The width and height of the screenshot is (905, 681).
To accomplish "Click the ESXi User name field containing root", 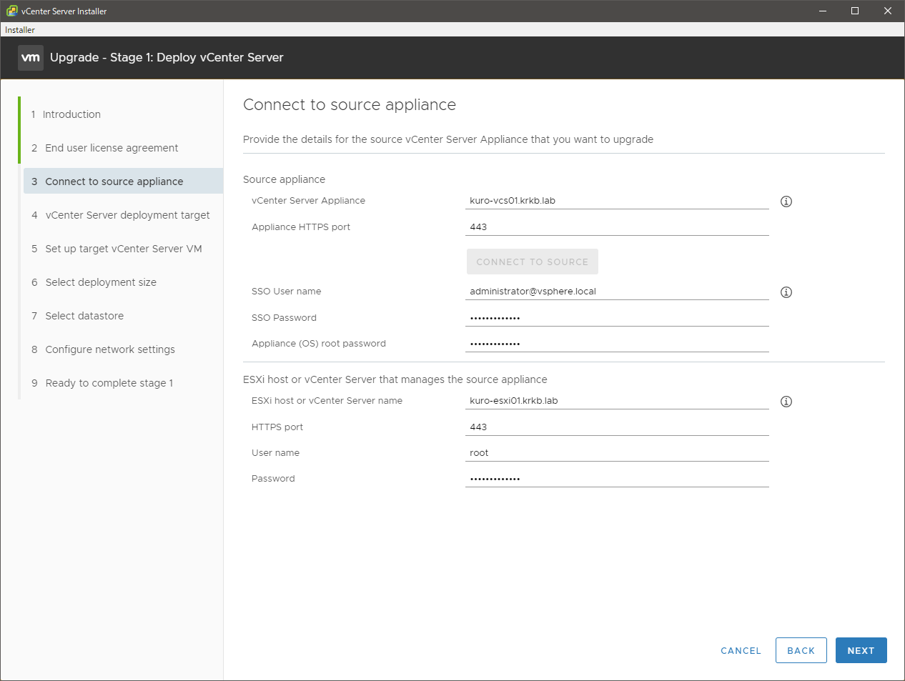I will 616,453.
